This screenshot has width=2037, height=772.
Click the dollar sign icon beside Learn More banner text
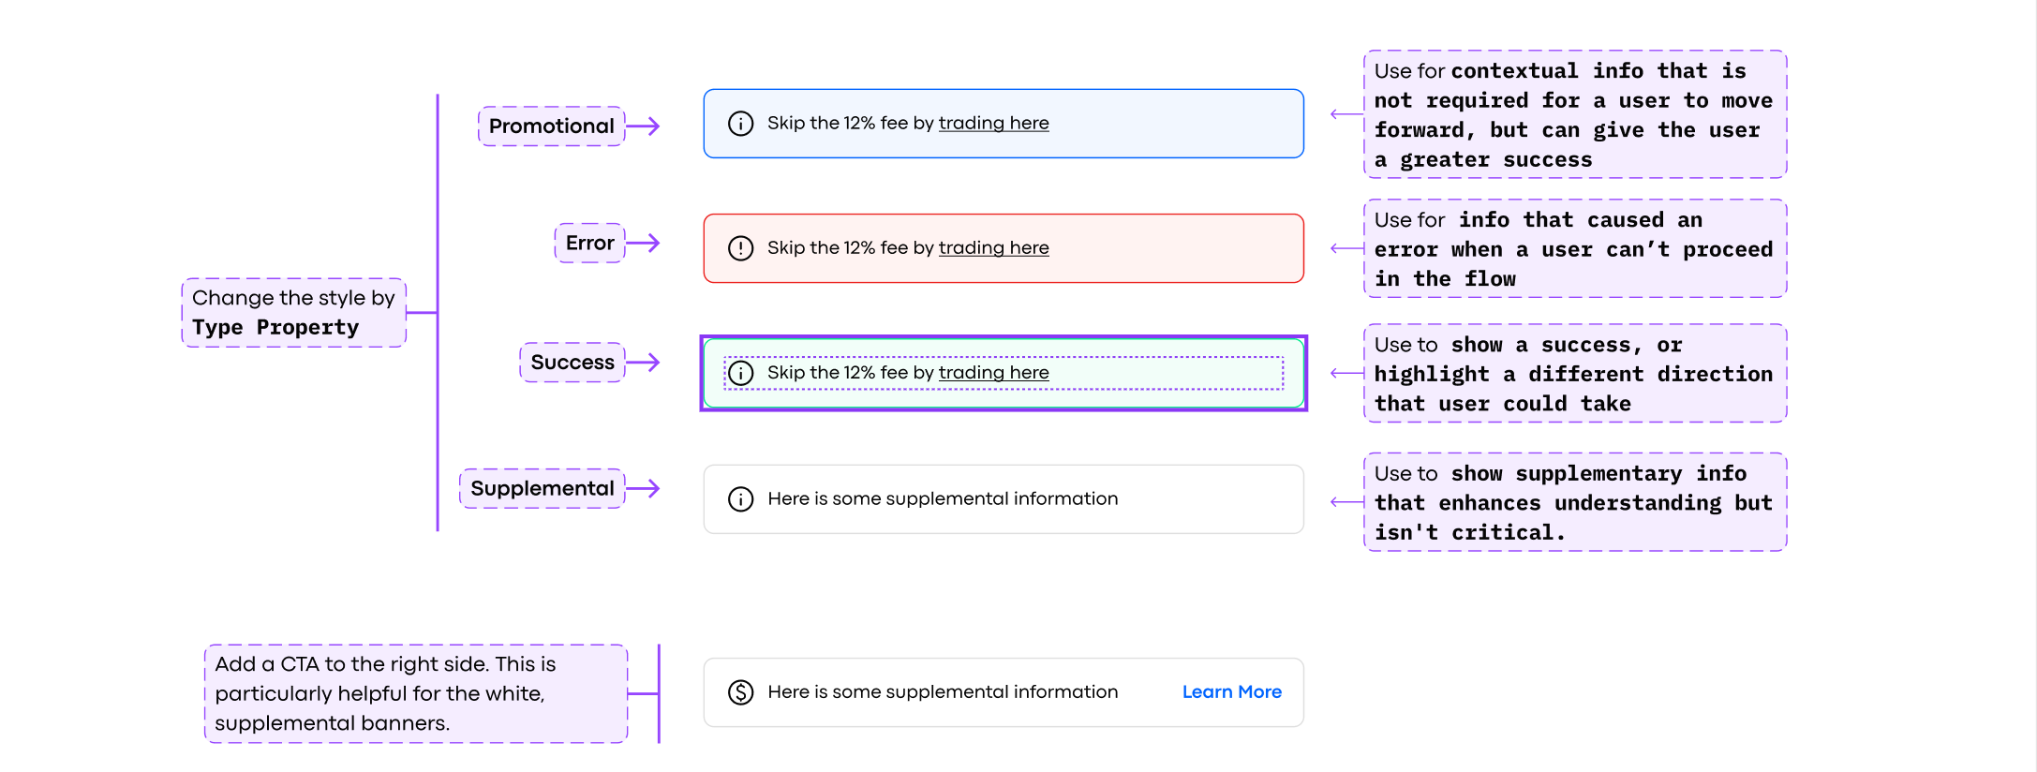pos(740,692)
